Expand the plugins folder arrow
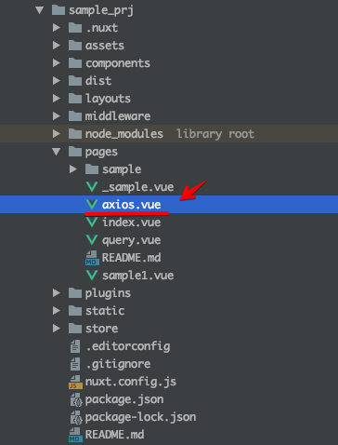 coord(57,293)
